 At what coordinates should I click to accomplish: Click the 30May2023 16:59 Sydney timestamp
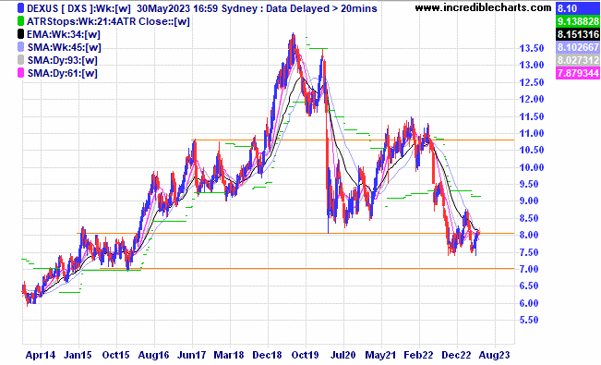[x=197, y=8]
